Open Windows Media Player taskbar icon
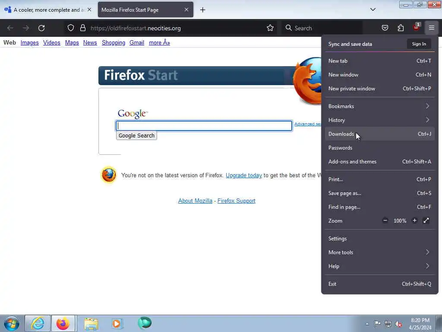Image resolution: width=442 pixels, height=332 pixels. point(117,323)
